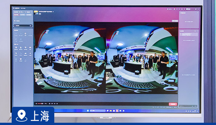The height and width of the screenshot is (125, 216).
Task: Select the right fisheye preview pane
Action: [x=142, y=58]
